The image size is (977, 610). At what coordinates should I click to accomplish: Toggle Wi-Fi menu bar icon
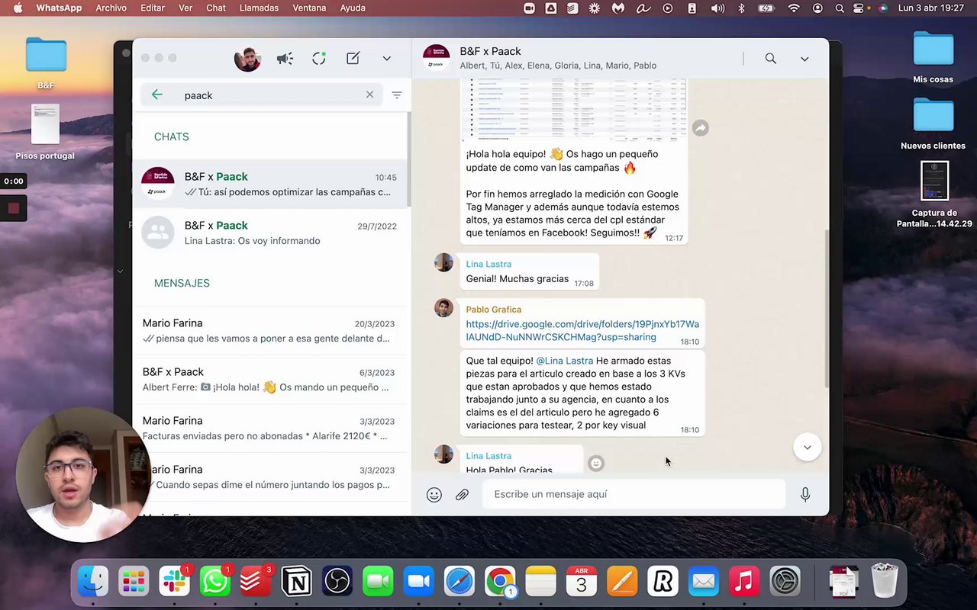coord(794,8)
